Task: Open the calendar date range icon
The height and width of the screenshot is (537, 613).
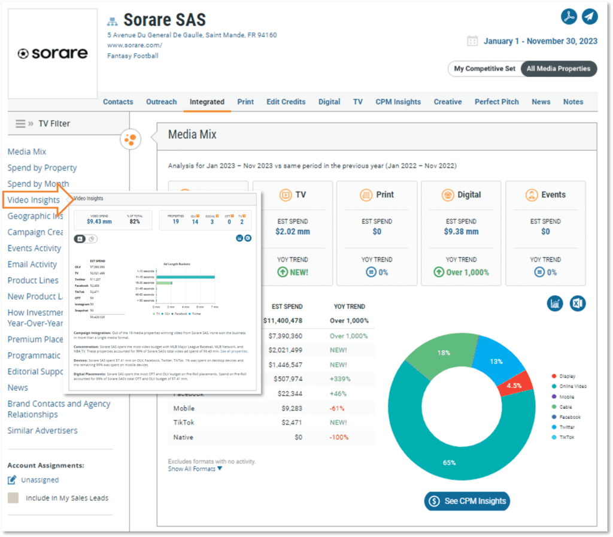Action: click(472, 41)
